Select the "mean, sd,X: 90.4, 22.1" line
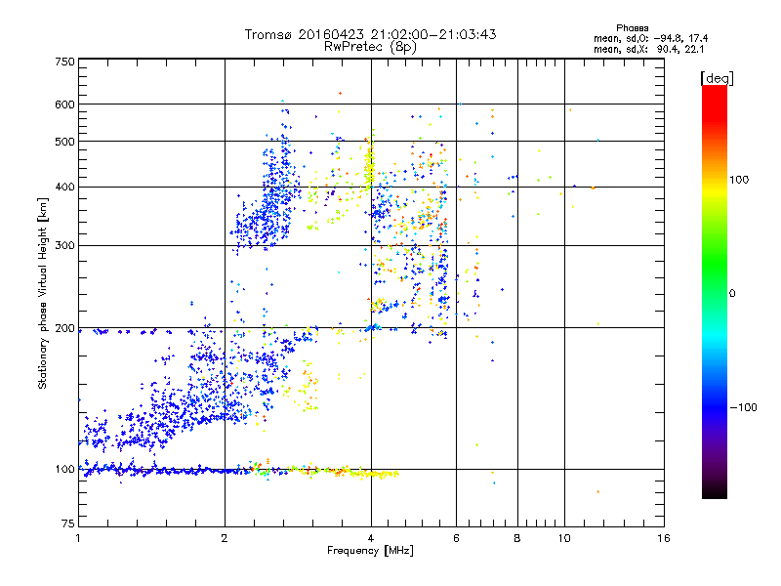The height and width of the screenshot is (586, 781). [648, 49]
